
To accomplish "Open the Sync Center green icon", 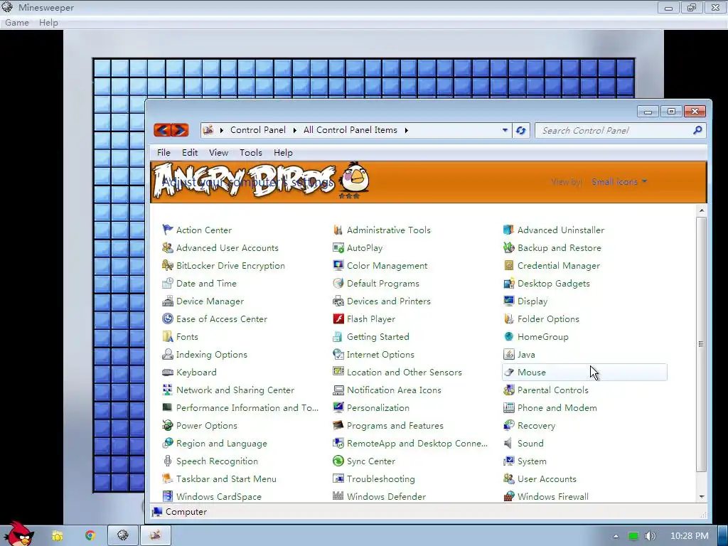I will pos(338,461).
